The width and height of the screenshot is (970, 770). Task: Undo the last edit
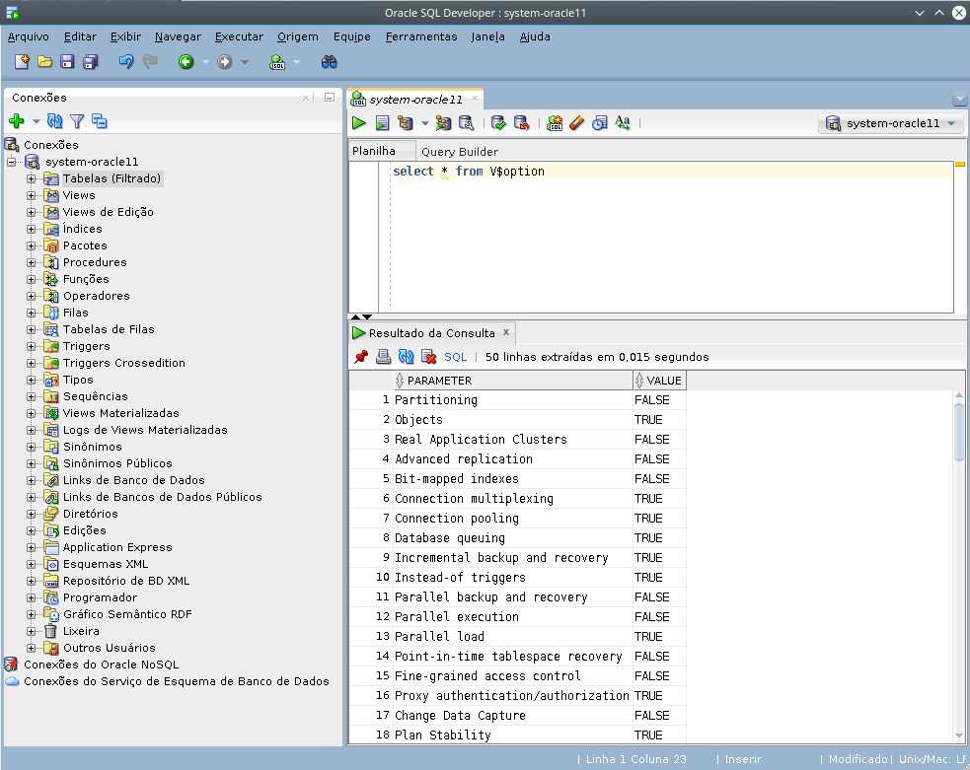[126, 61]
